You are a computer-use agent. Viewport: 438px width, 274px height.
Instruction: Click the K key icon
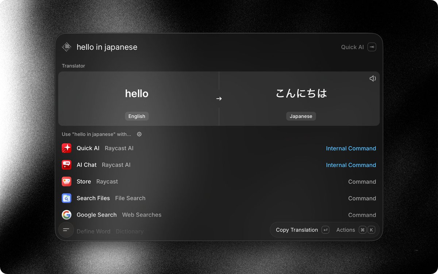pyautogui.click(x=371, y=230)
